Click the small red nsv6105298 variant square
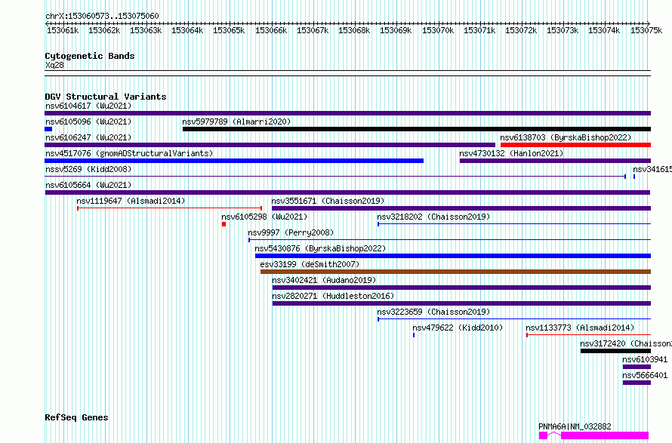The image size is (672, 443). point(223,224)
